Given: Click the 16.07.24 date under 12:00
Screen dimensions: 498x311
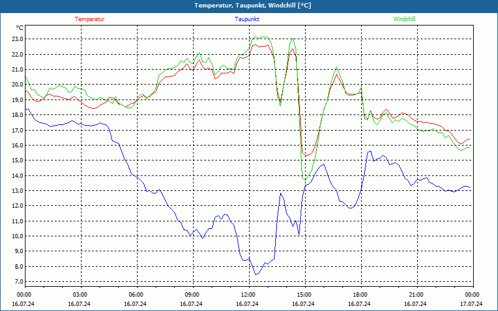Looking at the screenshot, I should (x=247, y=304).
